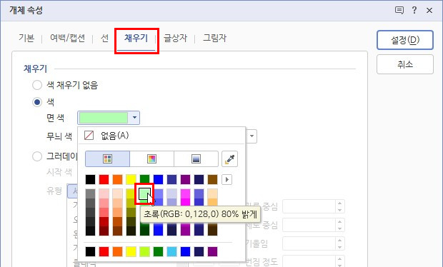
Task: Pick black in the bottom color row
Action: 91,251
